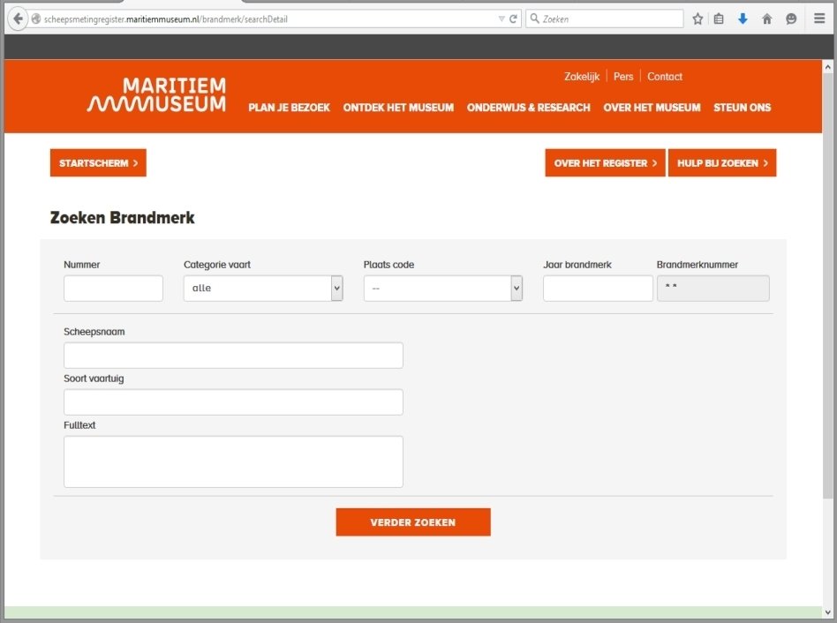Go to the browser home page icon
837x623 pixels.
(x=767, y=19)
